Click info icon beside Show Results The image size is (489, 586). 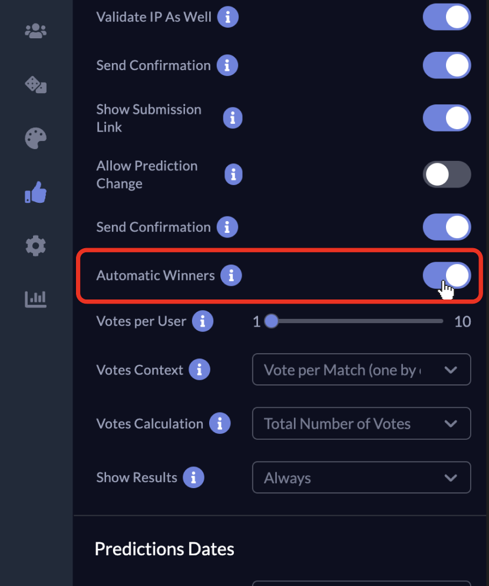click(x=193, y=478)
